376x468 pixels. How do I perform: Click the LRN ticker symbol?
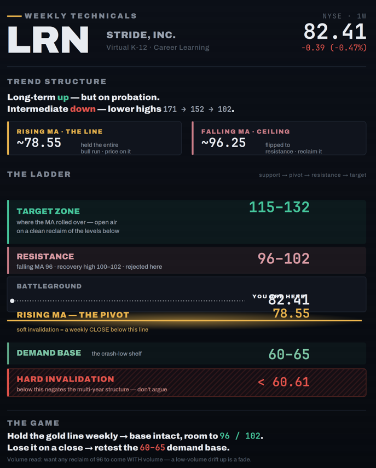pos(48,40)
